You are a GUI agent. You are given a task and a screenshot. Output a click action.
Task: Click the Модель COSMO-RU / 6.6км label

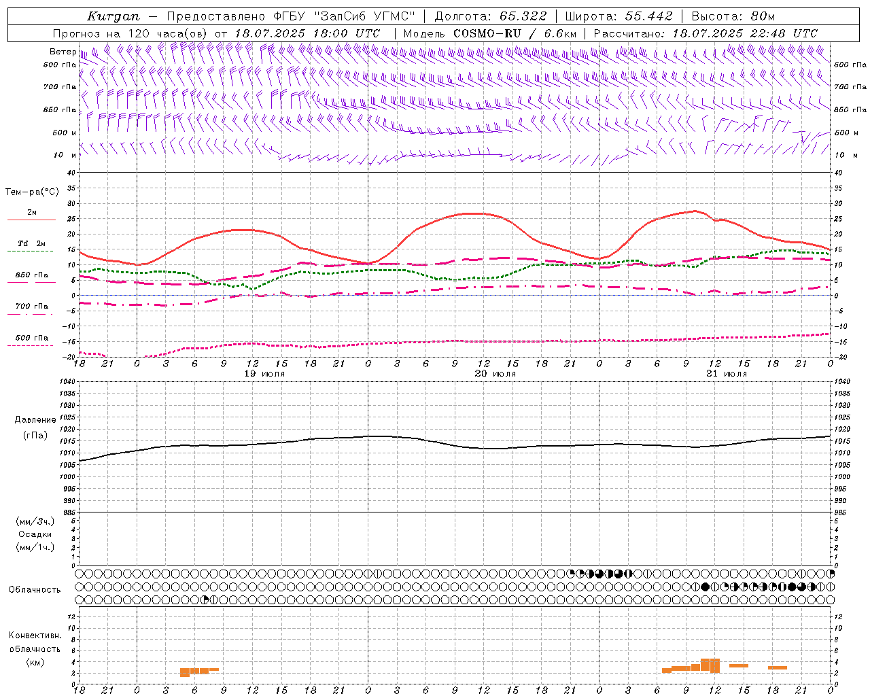tap(490, 33)
